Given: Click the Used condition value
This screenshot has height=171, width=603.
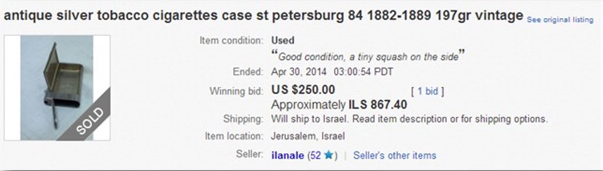Looking at the screenshot, I should point(283,41).
